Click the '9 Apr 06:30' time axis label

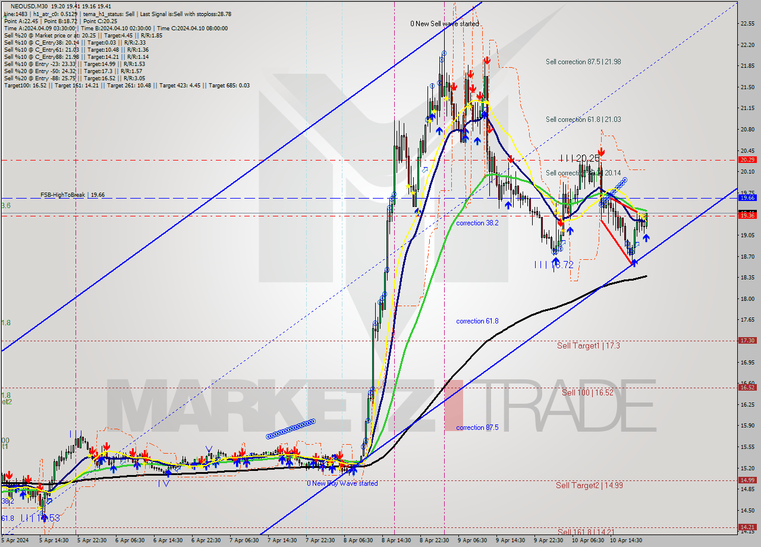tap(473, 540)
